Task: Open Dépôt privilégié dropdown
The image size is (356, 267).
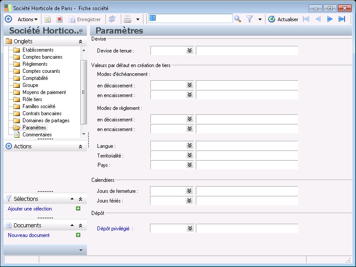Action: [x=190, y=228]
